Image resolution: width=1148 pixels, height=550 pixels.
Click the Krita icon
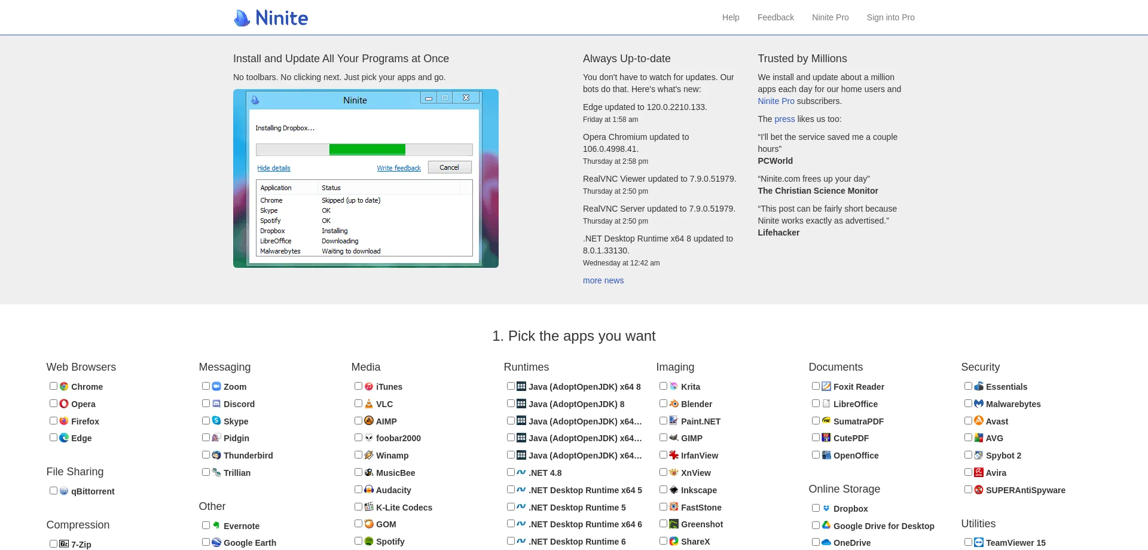pyautogui.click(x=674, y=387)
